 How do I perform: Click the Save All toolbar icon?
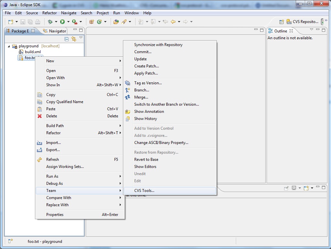(x=30, y=22)
